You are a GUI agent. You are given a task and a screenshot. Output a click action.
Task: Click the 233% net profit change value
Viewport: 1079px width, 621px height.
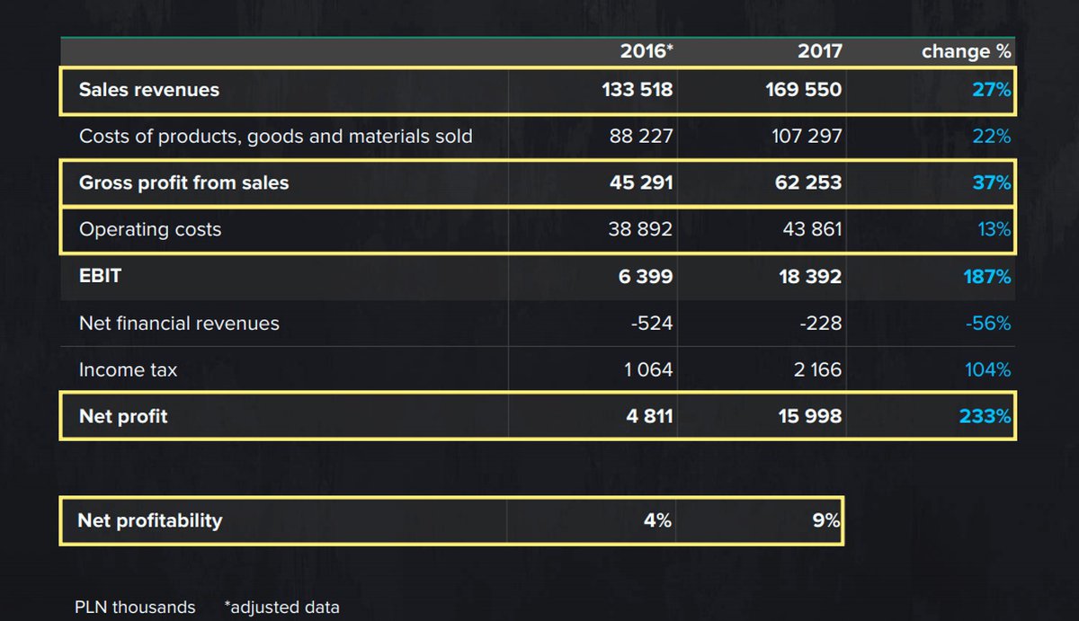pyautogui.click(x=985, y=417)
